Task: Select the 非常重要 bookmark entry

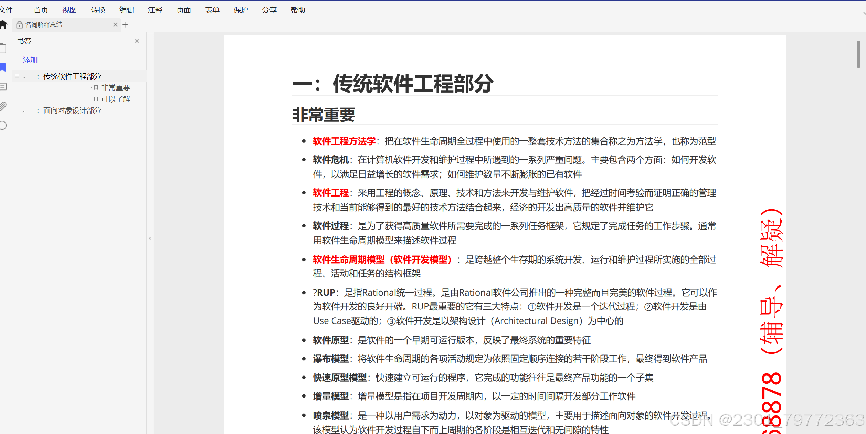Action: (x=115, y=88)
